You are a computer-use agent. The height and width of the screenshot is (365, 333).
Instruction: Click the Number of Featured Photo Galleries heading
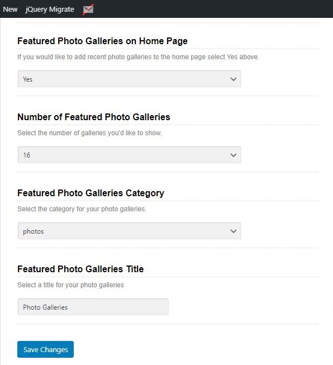click(x=94, y=117)
